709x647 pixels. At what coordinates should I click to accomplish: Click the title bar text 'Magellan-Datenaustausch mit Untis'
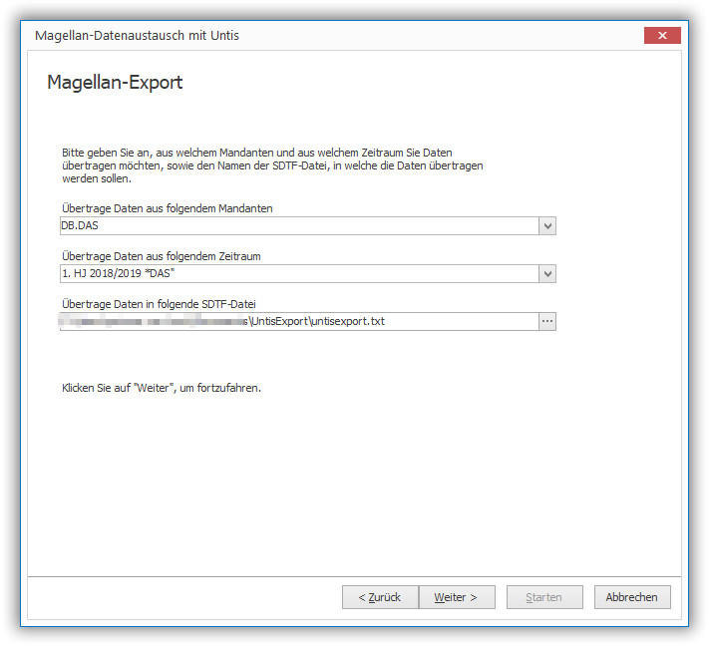(x=137, y=36)
